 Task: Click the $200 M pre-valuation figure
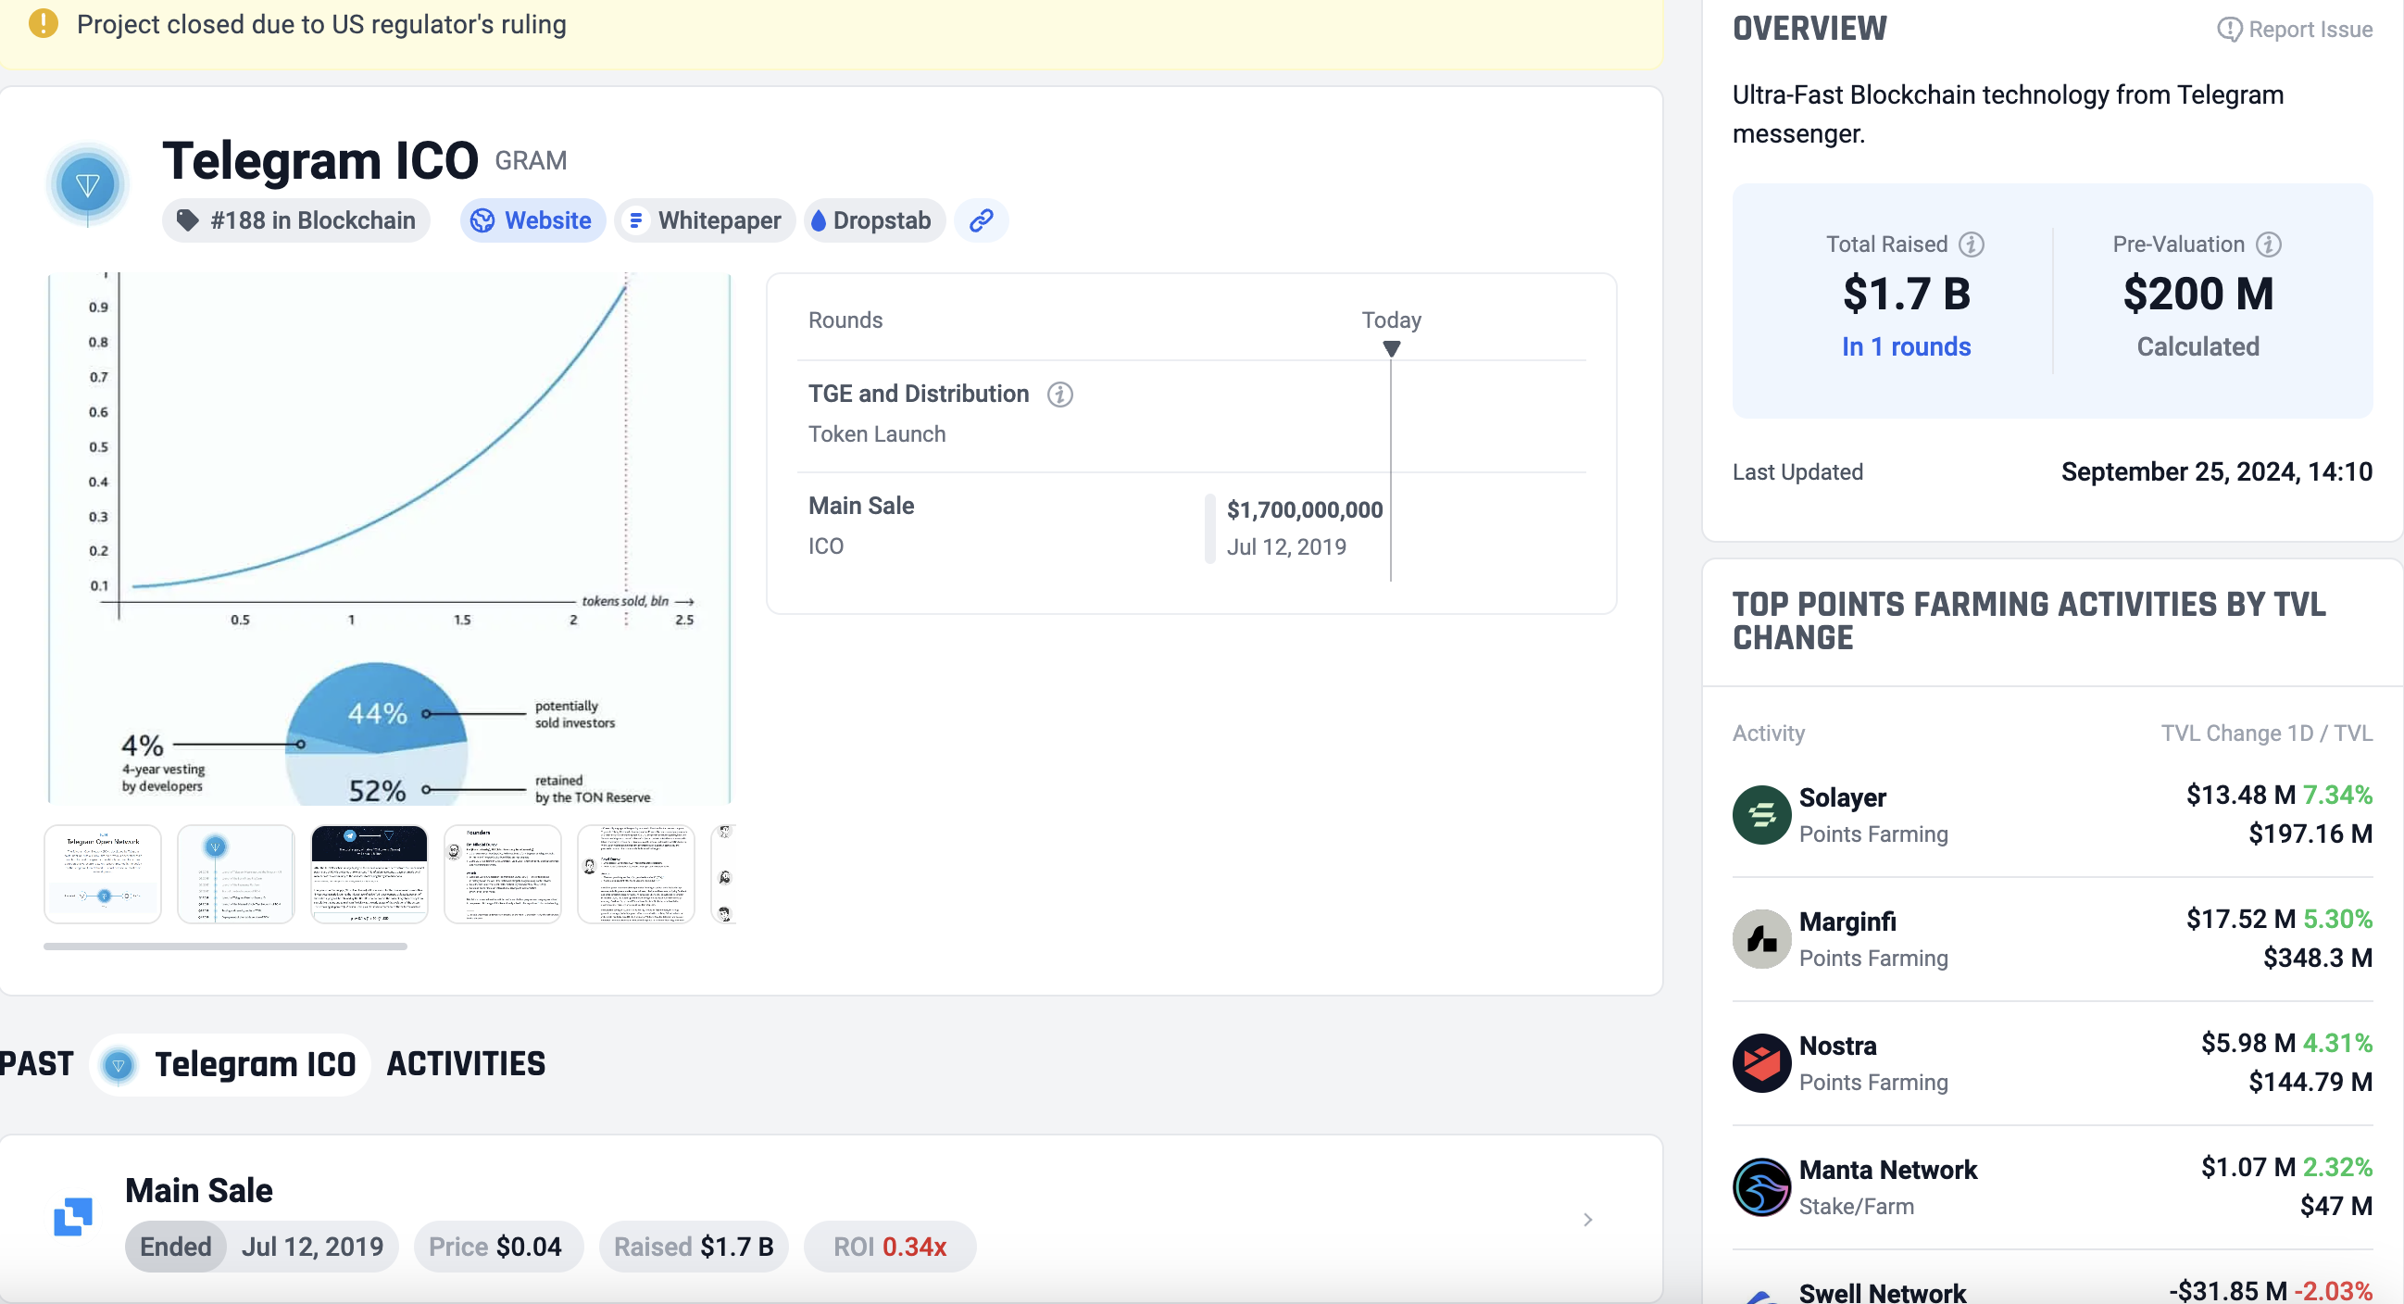[x=2197, y=294]
